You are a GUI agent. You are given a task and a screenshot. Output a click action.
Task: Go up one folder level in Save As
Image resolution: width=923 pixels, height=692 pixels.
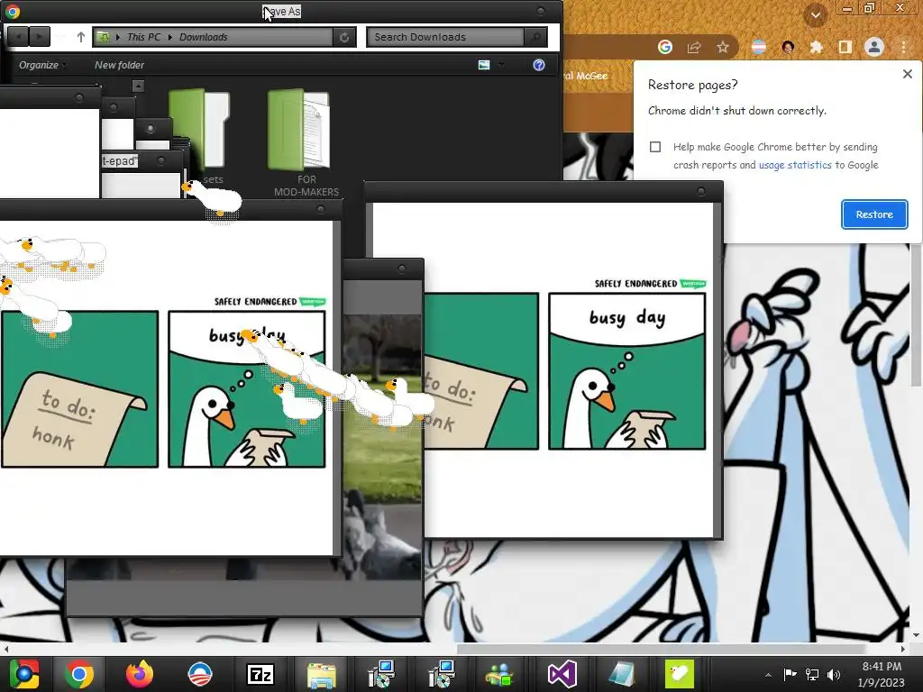[x=80, y=37]
